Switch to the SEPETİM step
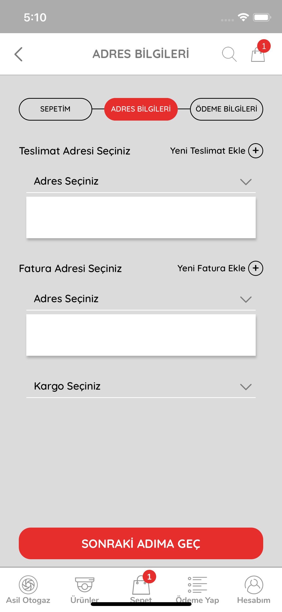 click(x=55, y=109)
